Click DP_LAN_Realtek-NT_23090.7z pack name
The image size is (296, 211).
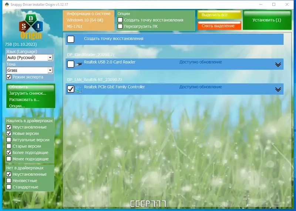(x=95, y=80)
